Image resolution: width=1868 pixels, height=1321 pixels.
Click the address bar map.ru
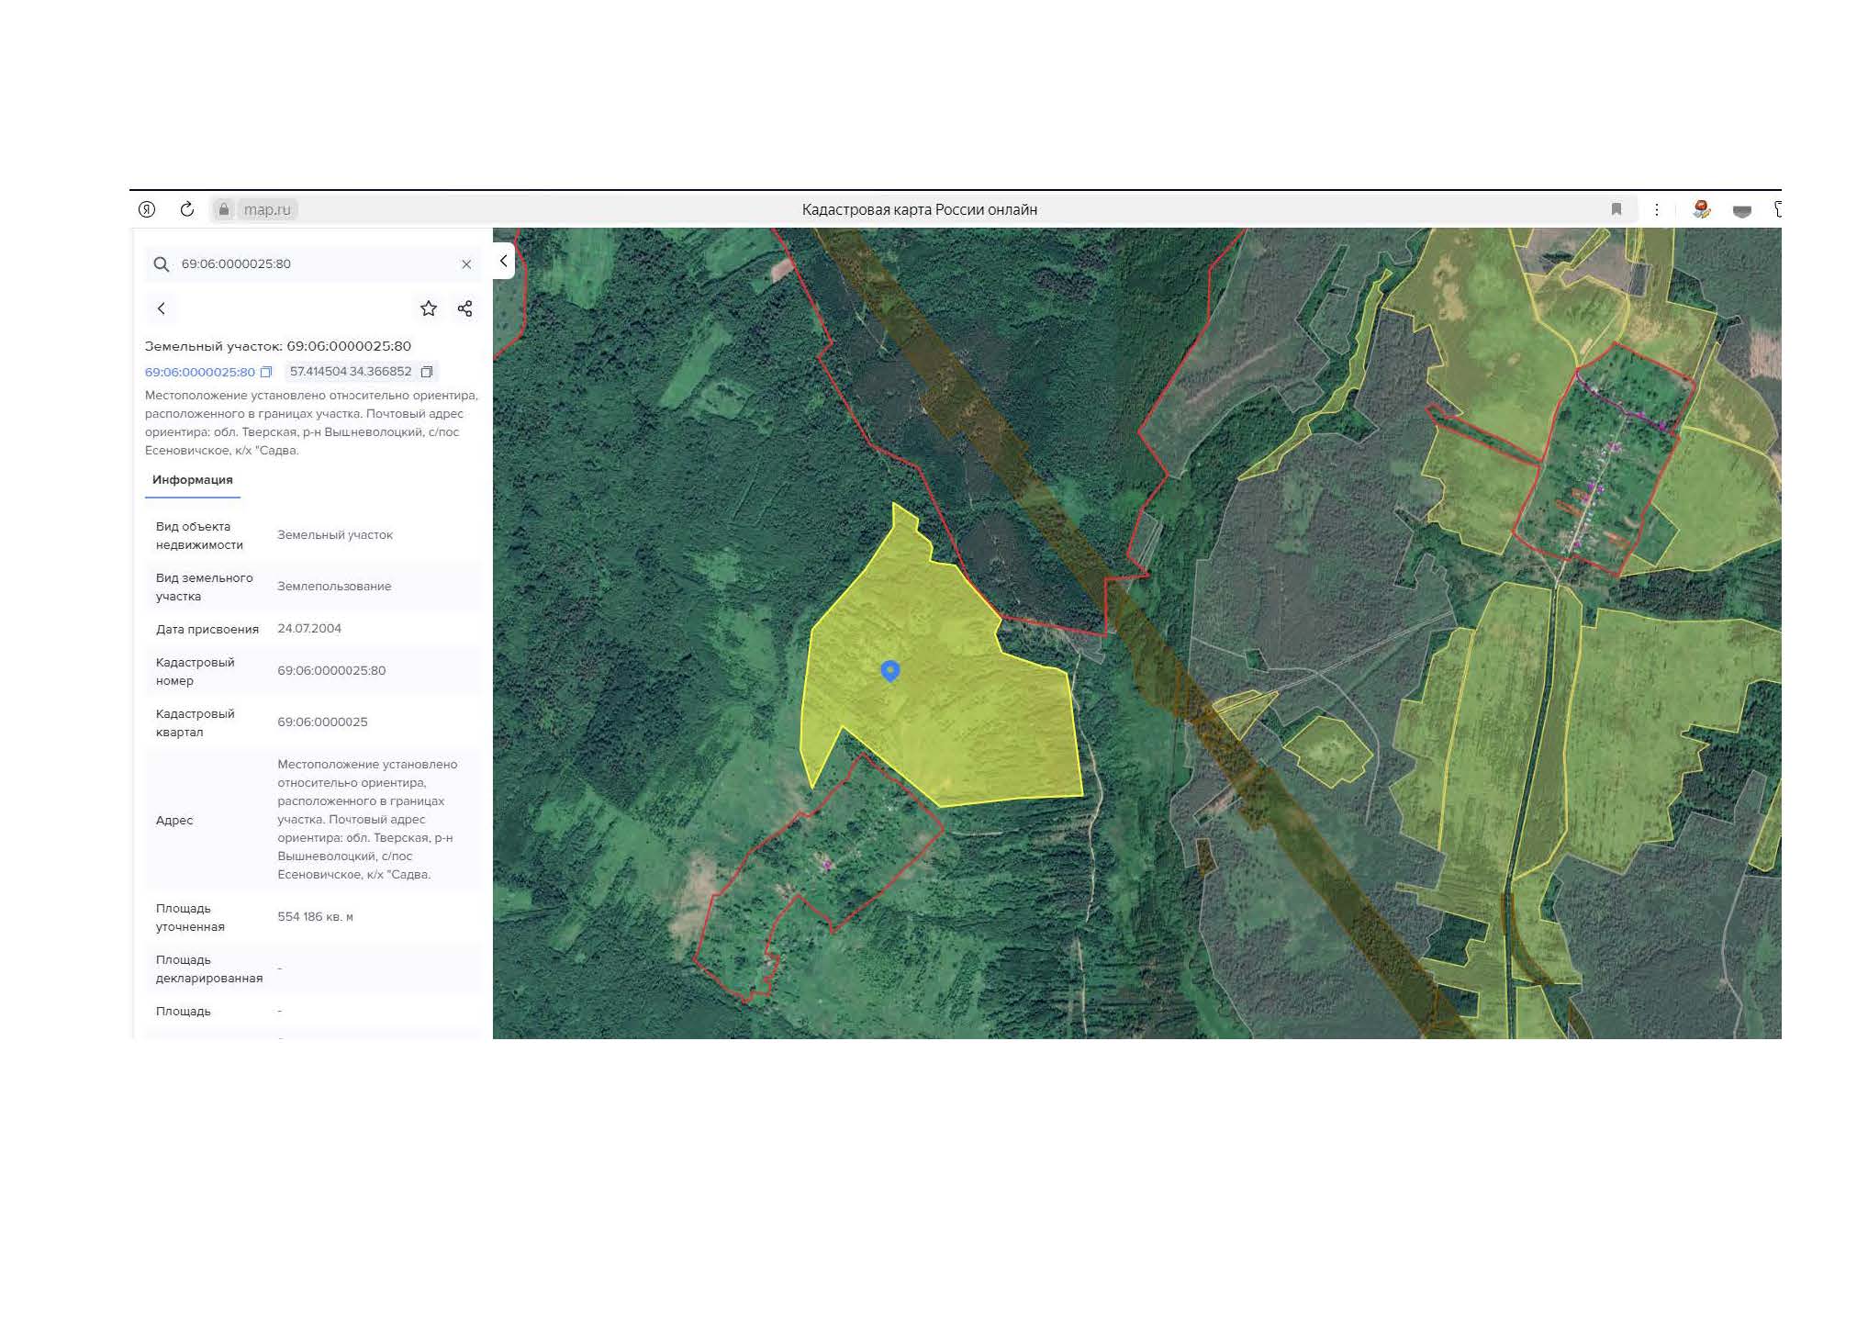(x=267, y=209)
